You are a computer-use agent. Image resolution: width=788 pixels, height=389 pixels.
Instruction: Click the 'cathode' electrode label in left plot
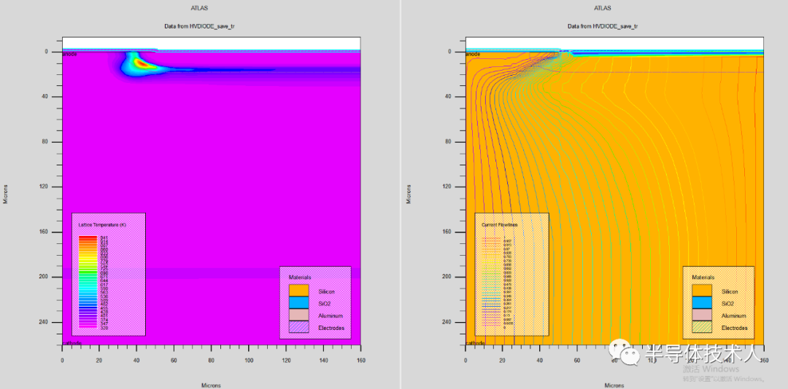click(x=72, y=343)
